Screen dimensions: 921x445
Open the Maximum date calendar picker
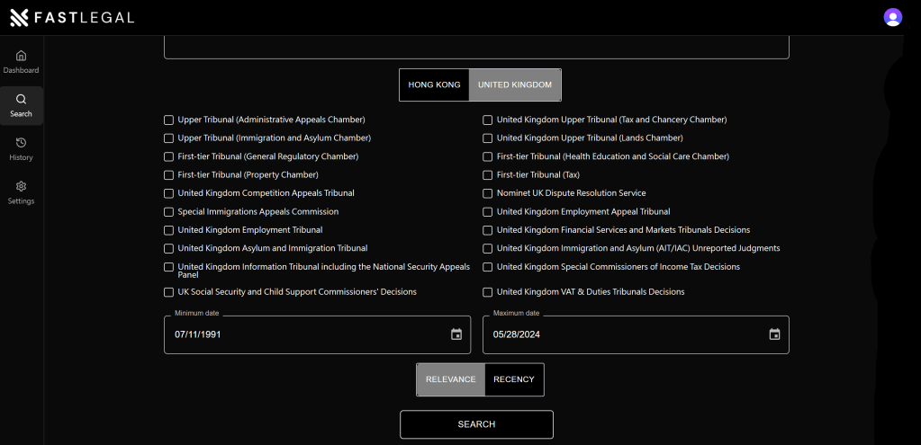(x=774, y=334)
